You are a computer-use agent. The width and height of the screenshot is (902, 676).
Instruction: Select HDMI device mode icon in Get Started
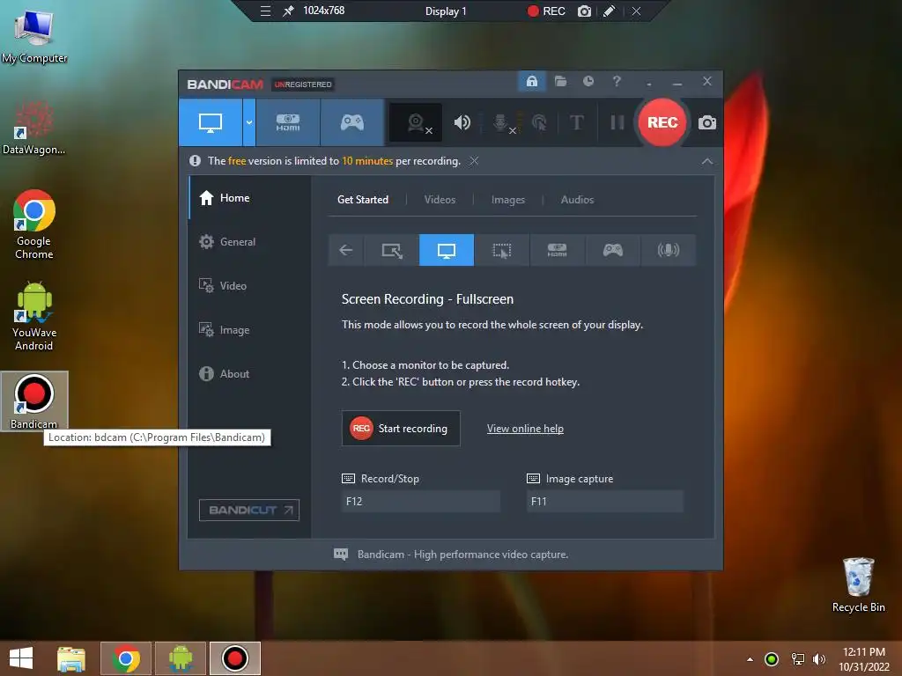(x=557, y=250)
